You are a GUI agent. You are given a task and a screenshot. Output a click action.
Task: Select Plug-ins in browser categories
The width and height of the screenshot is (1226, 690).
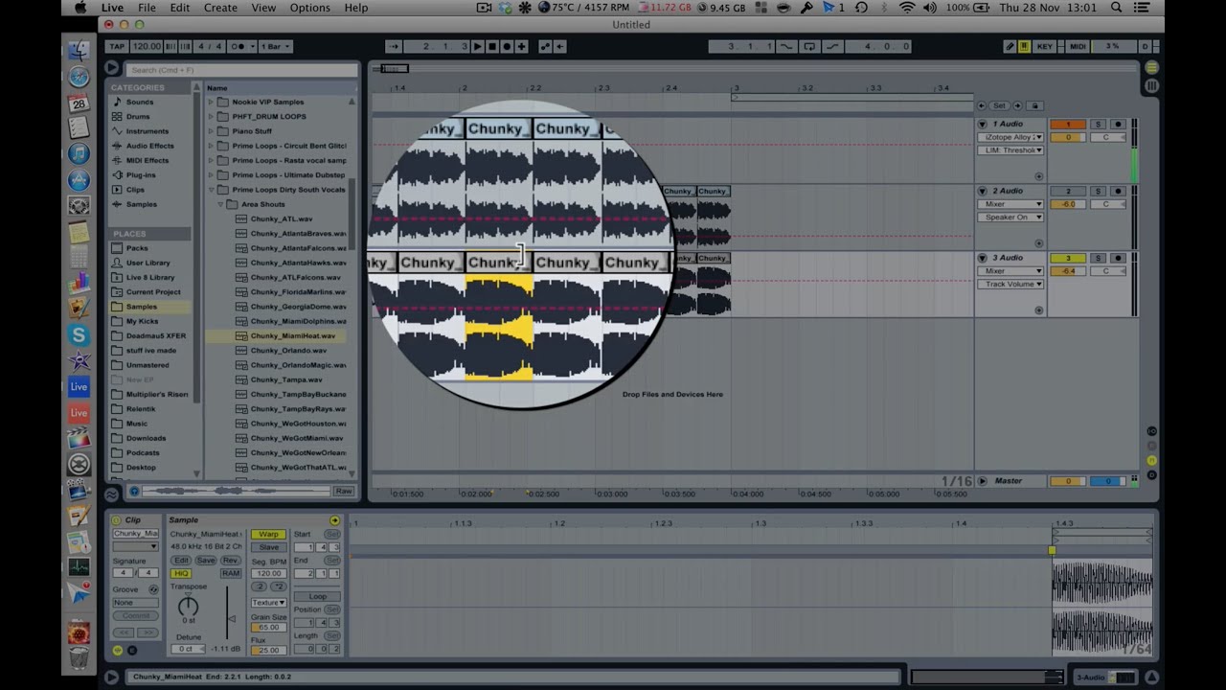pos(141,174)
